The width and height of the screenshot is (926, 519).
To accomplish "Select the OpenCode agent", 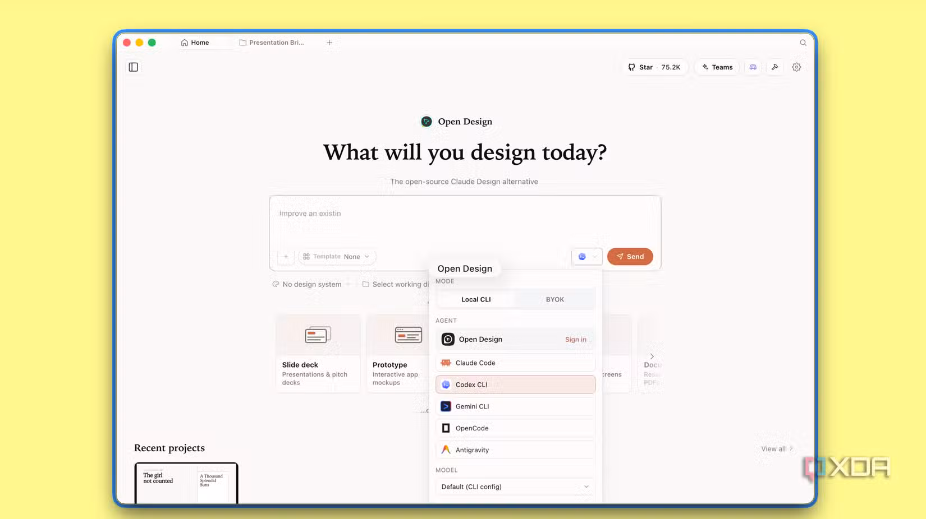I will [x=515, y=428].
